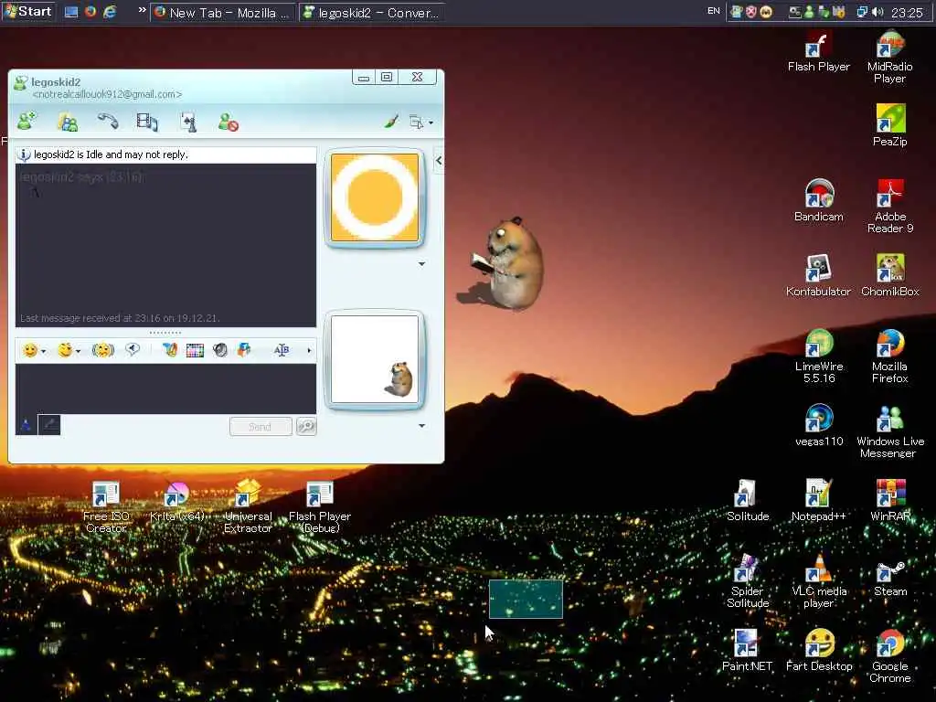Click the Show Desktop quick launch icon
This screenshot has width=936, height=702.
71,12
